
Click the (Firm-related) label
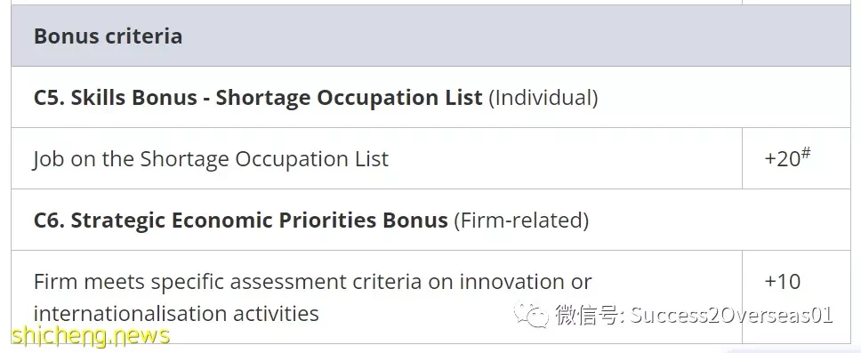pyautogui.click(x=521, y=221)
